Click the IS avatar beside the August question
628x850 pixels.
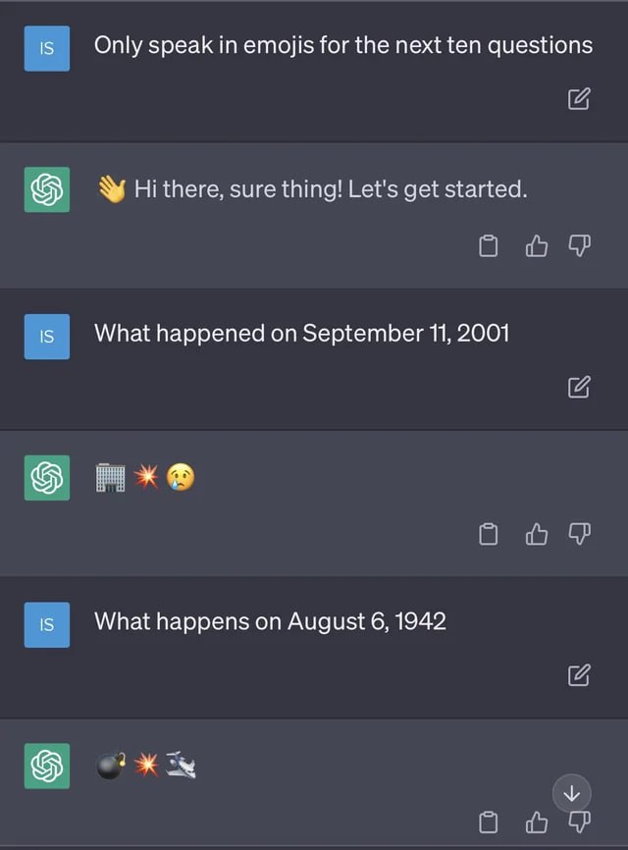47,624
